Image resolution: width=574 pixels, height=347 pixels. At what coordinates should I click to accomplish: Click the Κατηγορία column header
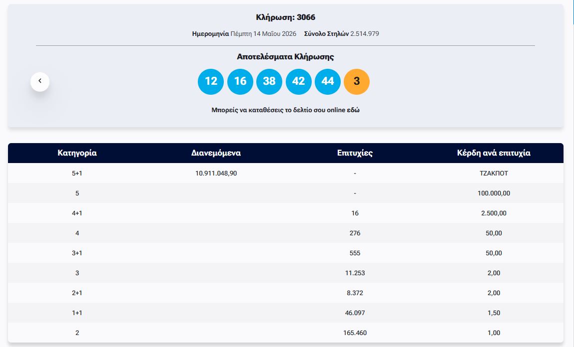coord(77,153)
